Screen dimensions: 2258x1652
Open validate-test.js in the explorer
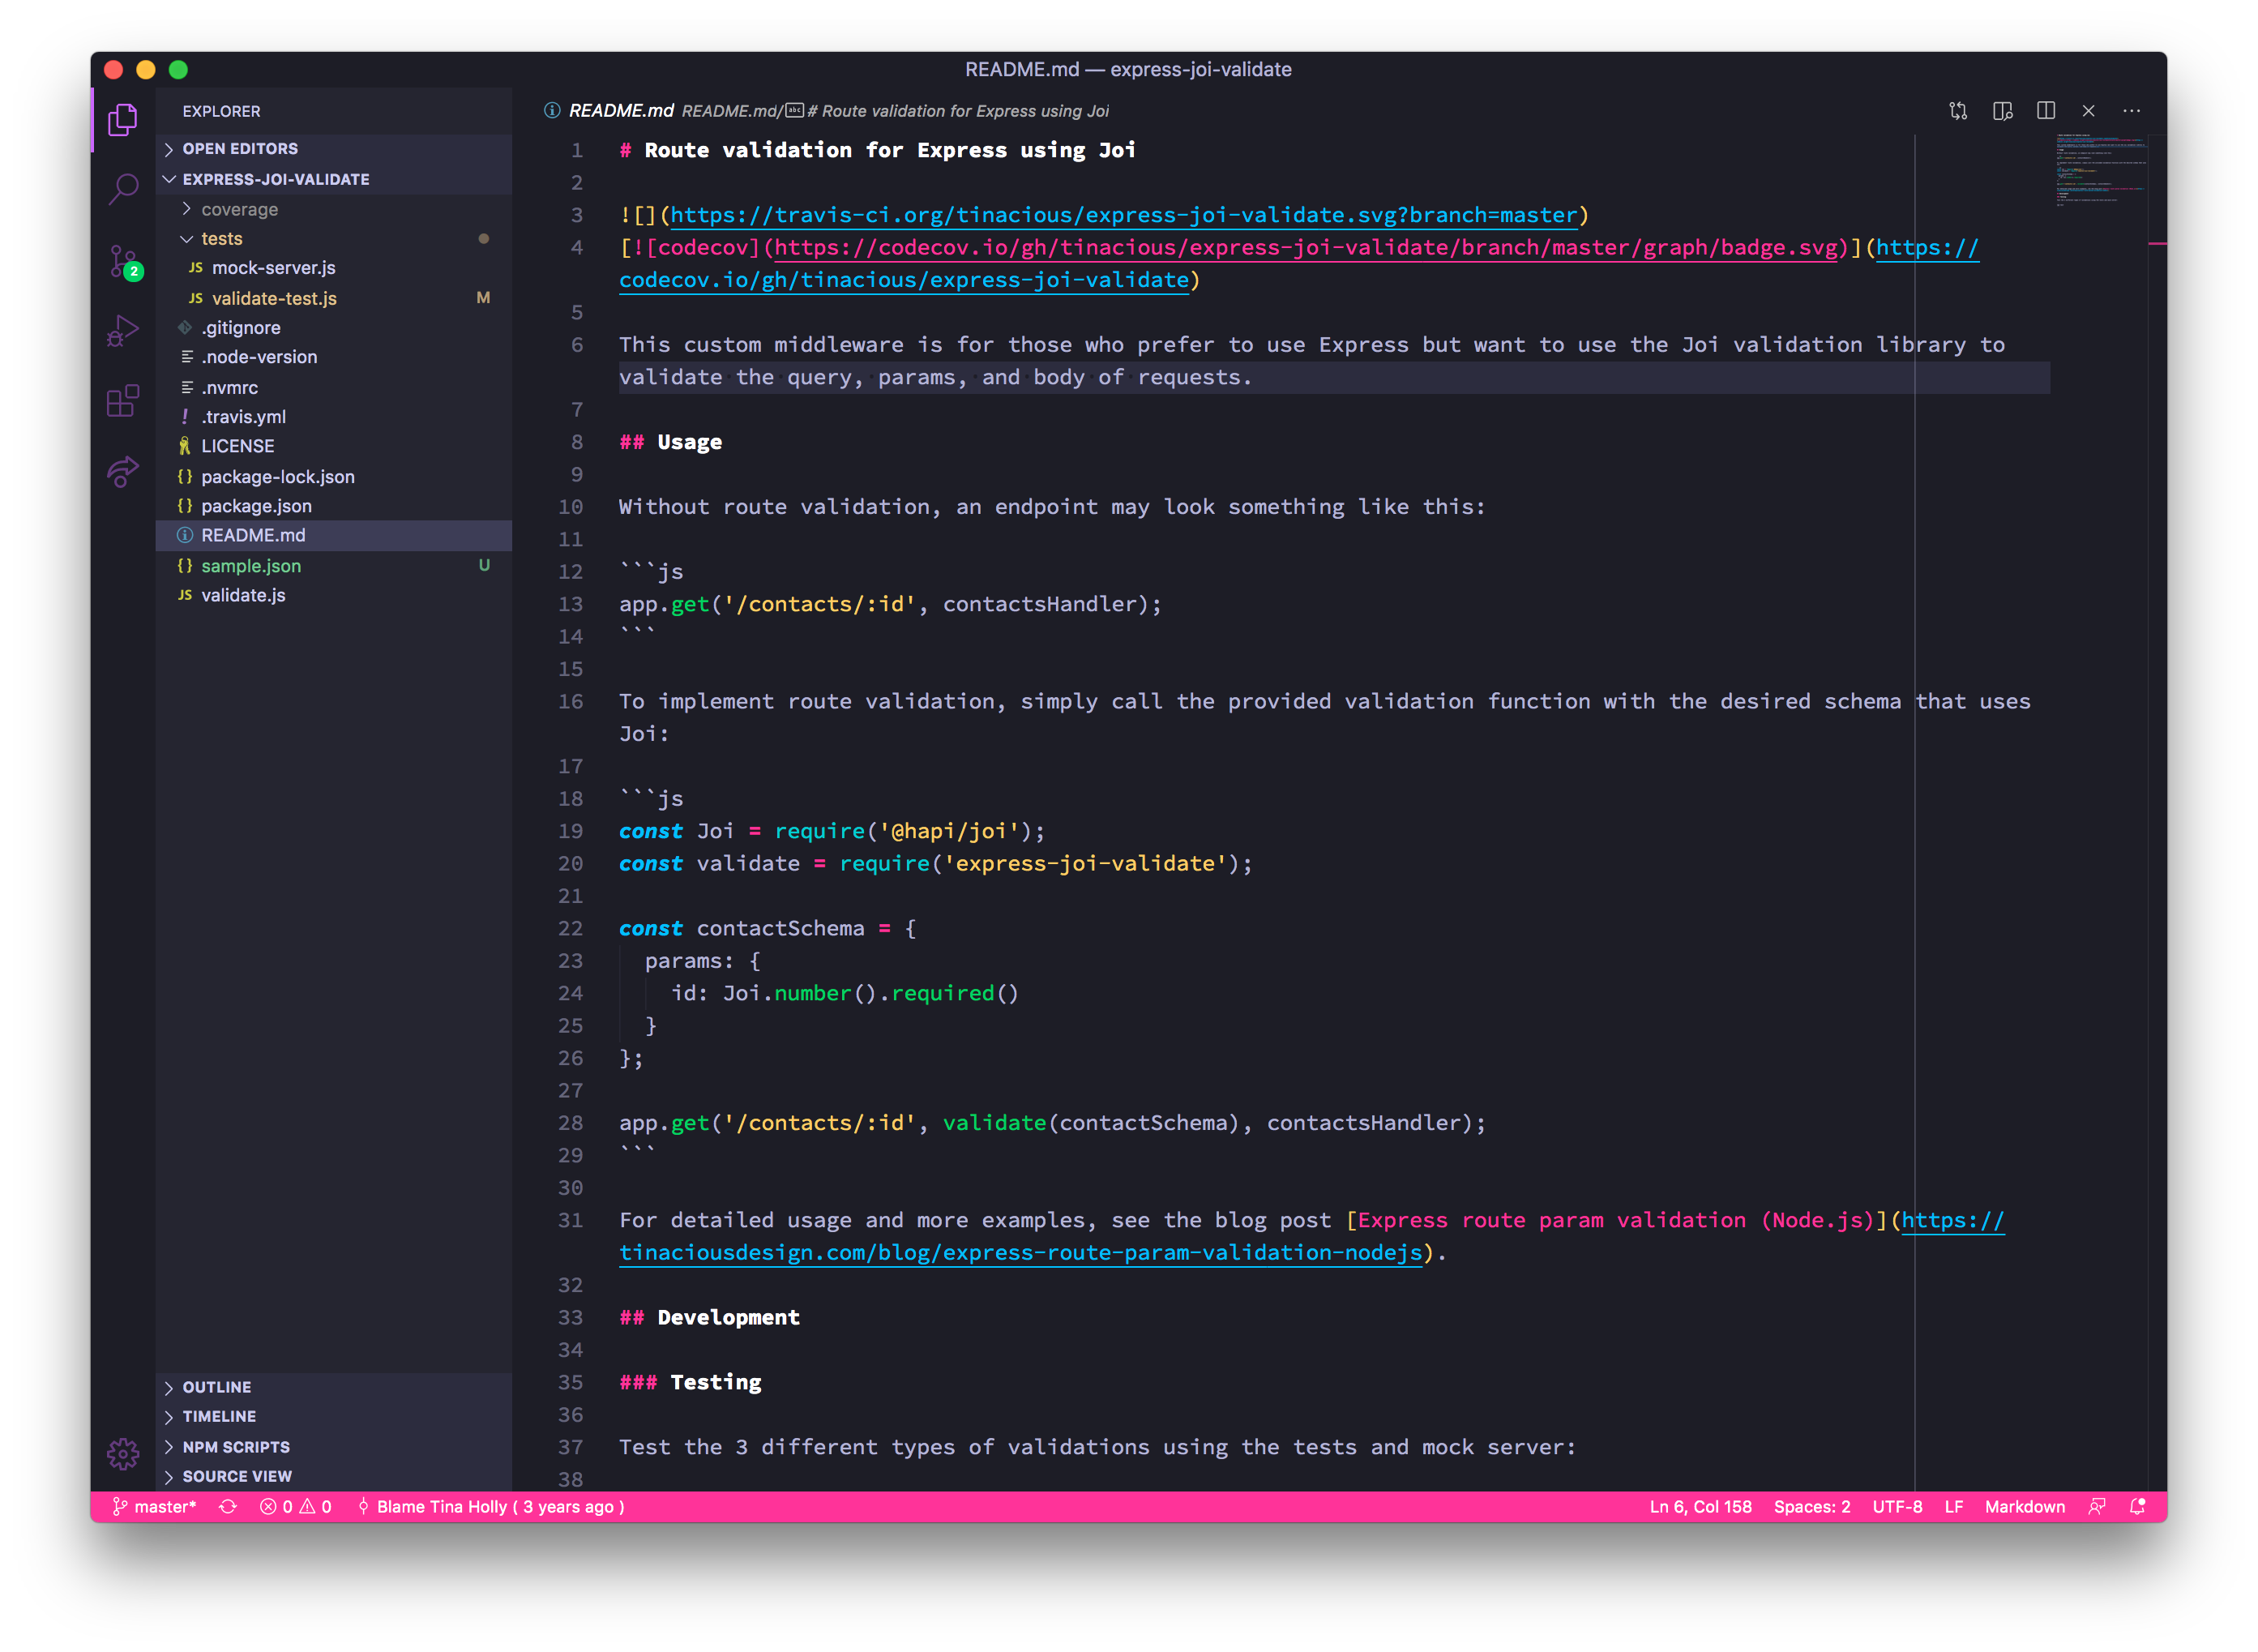(274, 298)
